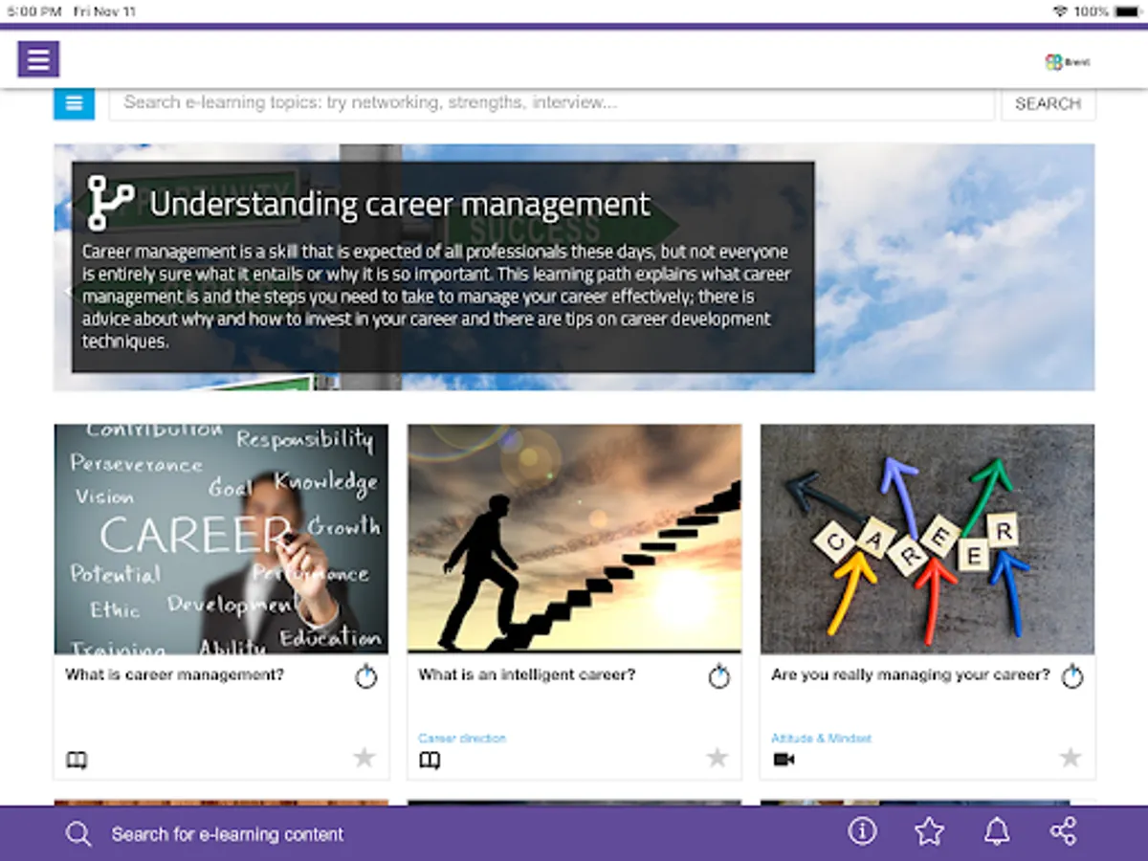This screenshot has width=1148, height=861.
Task: Favorite "What is career management?" with star
Action: (x=364, y=758)
